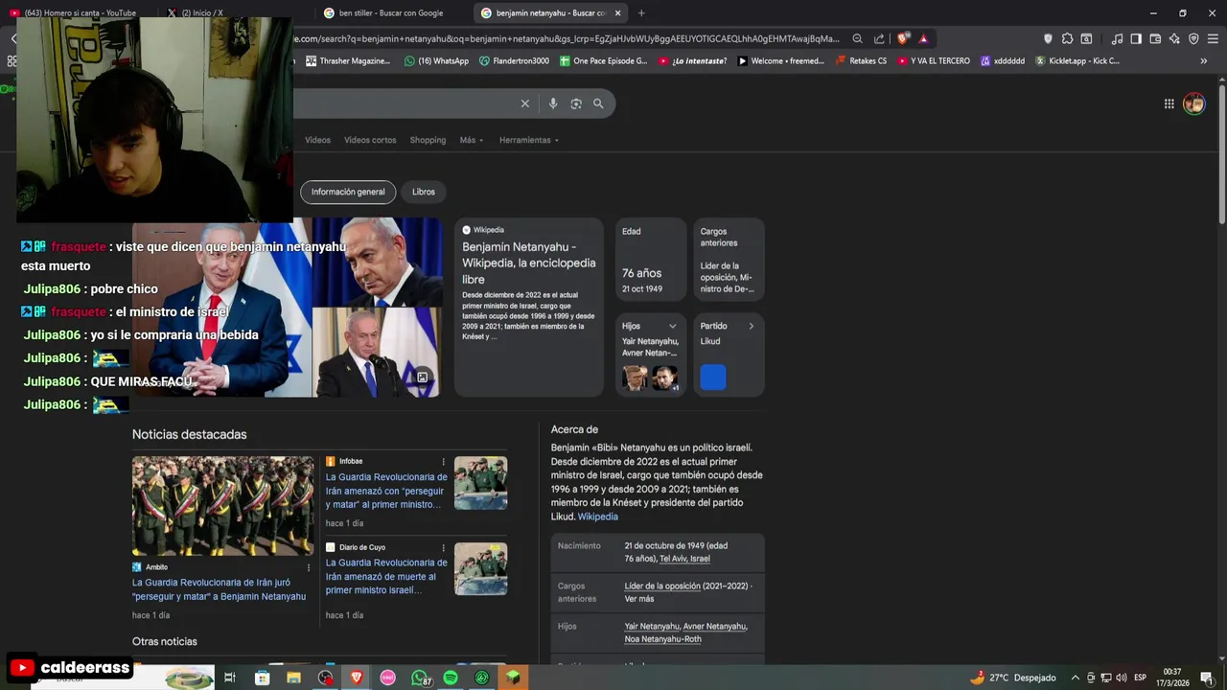
Task: Select the Videos search filter
Action: coord(317,140)
